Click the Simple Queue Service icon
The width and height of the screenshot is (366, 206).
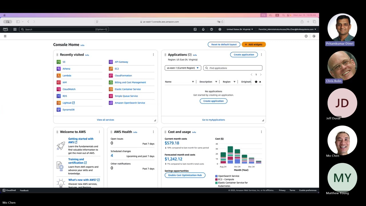111,96
